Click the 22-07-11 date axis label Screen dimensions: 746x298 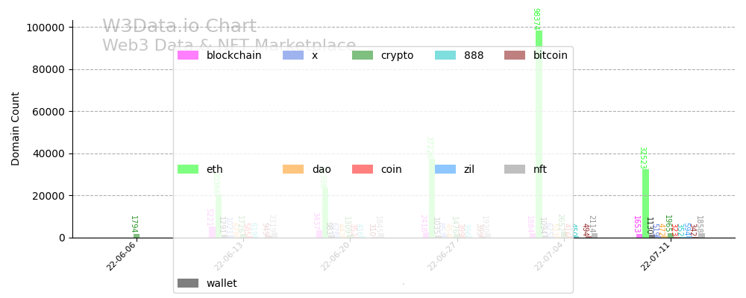[655, 256]
